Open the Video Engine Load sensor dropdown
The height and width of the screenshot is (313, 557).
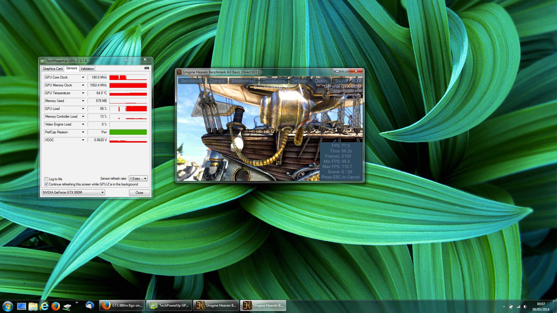point(83,124)
